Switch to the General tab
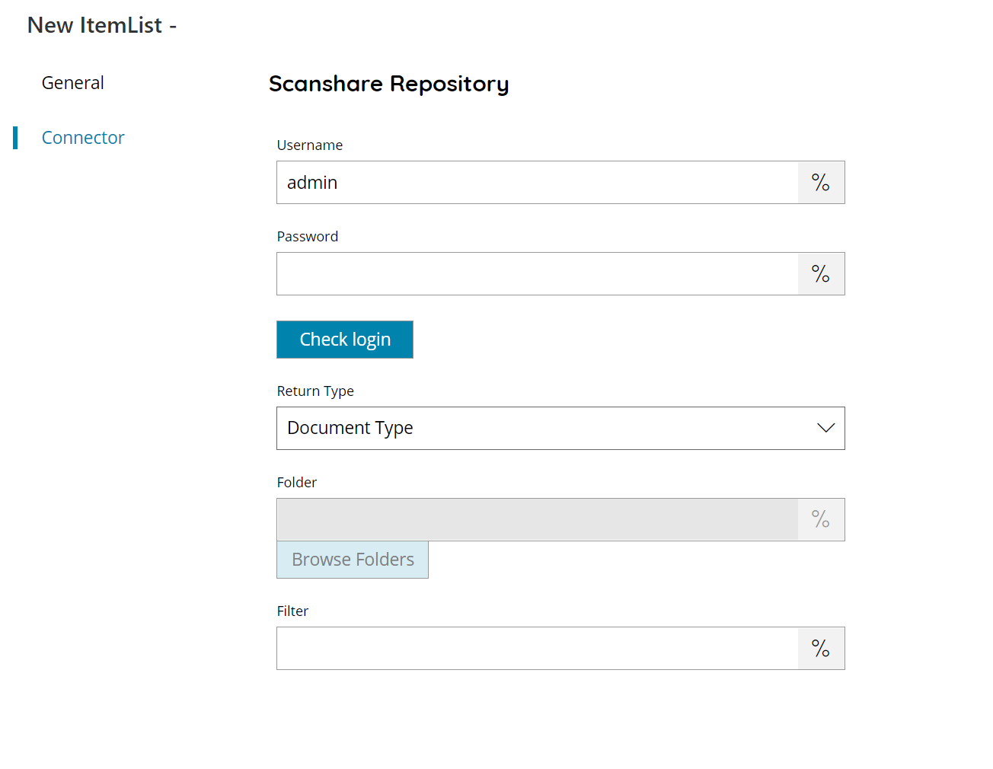Screen dimensions: 993x769 73,83
